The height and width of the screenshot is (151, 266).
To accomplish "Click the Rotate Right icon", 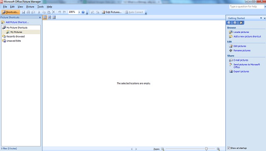I will click(98, 12).
